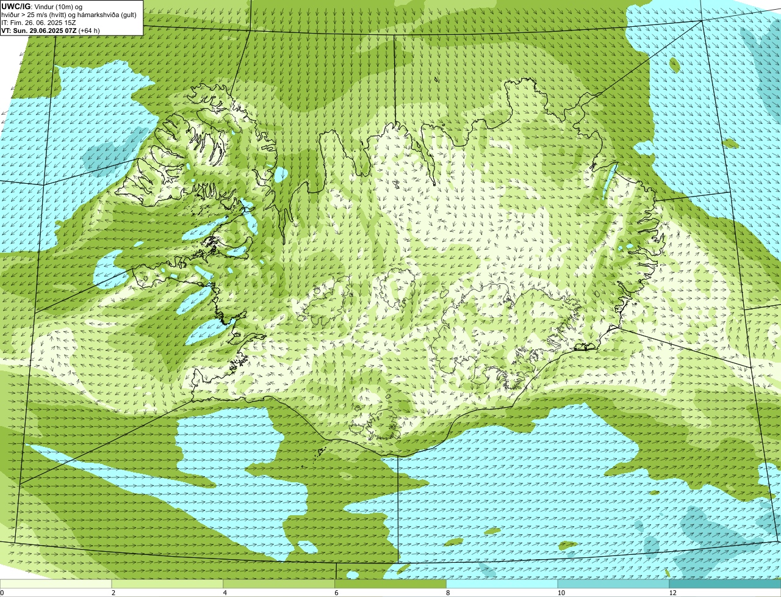
Task: Click the legend color segment between 6 and 8
Action: pyautogui.click(x=391, y=584)
